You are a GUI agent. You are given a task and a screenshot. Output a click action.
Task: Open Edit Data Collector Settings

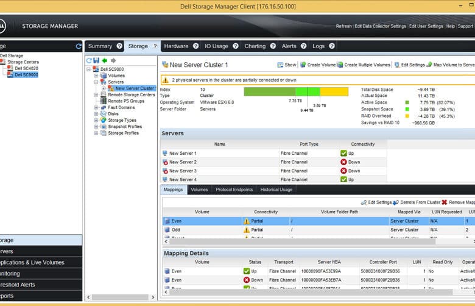point(381,26)
